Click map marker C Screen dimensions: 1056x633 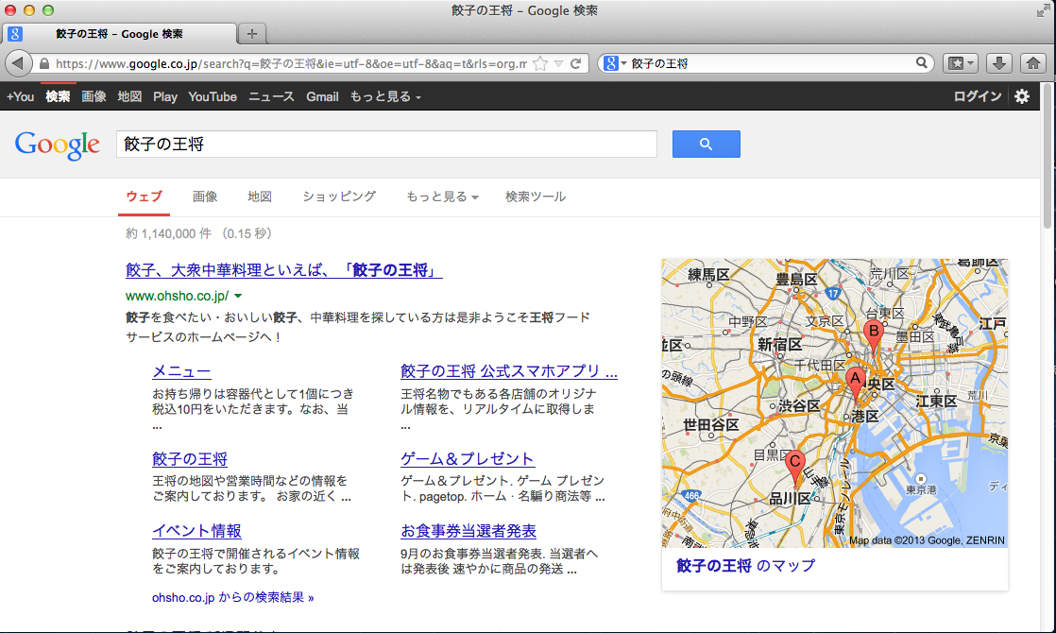pyautogui.click(x=795, y=465)
